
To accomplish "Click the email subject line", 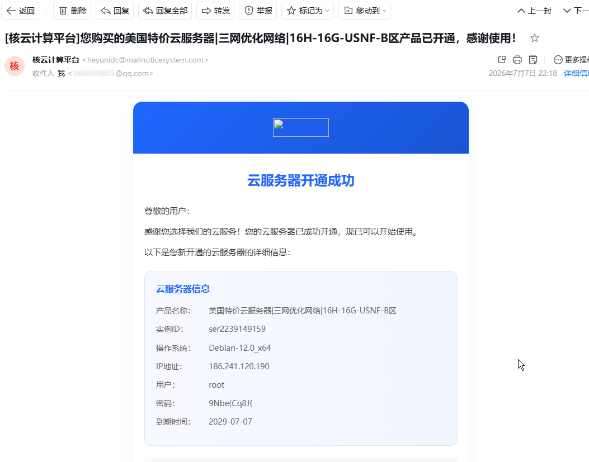I will pyautogui.click(x=260, y=38).
